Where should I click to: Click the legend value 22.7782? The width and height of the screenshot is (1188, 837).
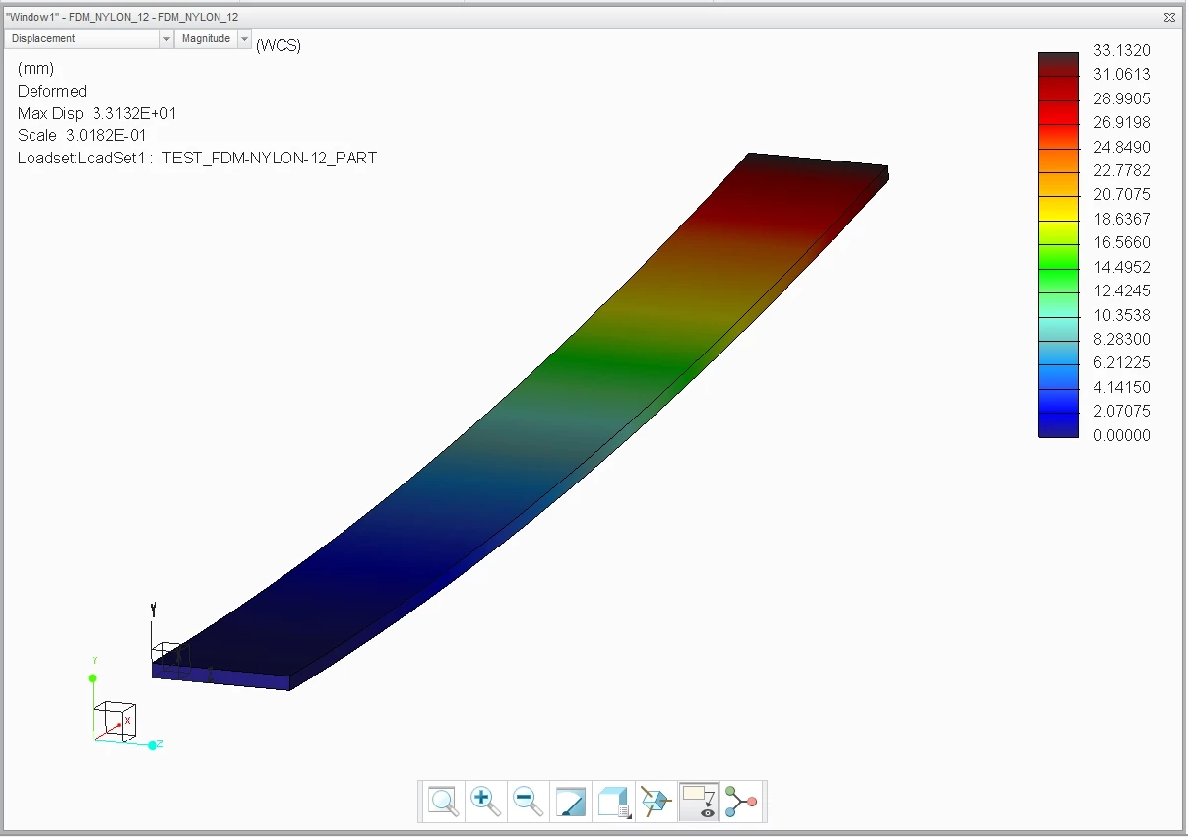[1122, 170]
